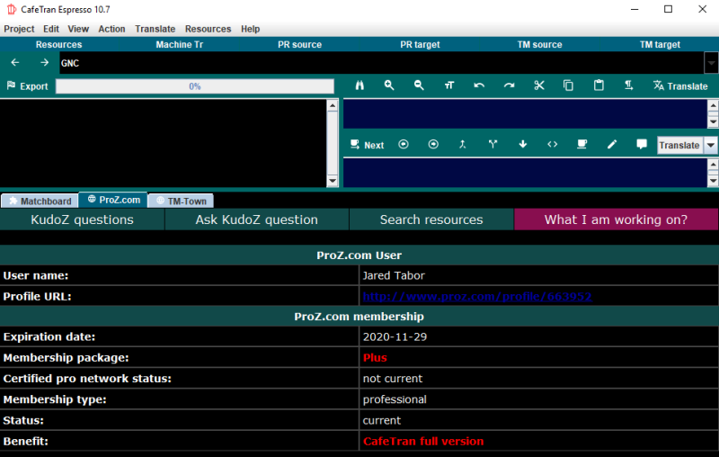Click the clipboard paste icon
Viewport: 719px width, 457px height.
(599, 85)
